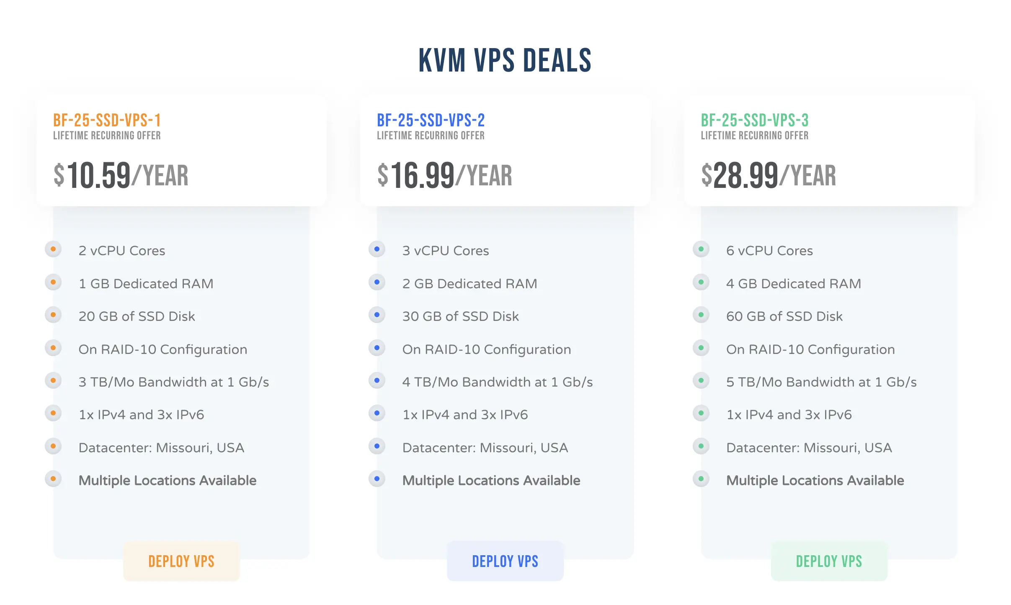Screen dimensions: 1011x605
Task: Select the BF-25-SSD-VPS-2 plan title
Action: click(x=431, y=120)
